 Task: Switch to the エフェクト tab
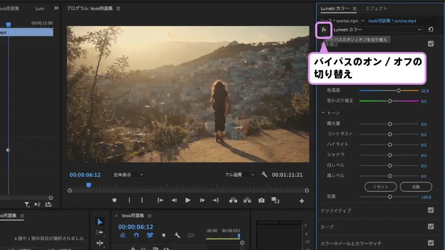click(x=376, y=8)
